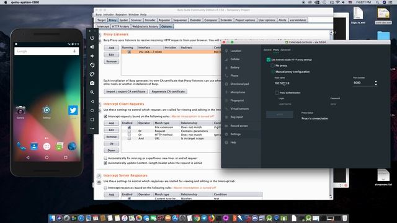Click Up button in Intercept Client Requests
The width and height of the screenshot is (397, 223).
point(112,143)
